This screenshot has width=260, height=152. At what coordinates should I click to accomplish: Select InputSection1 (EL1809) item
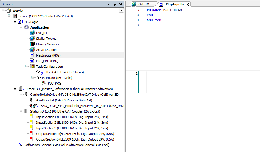click(72, 117)
